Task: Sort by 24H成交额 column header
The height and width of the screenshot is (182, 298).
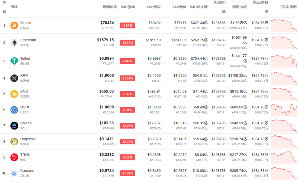Action: coord(199,7)
